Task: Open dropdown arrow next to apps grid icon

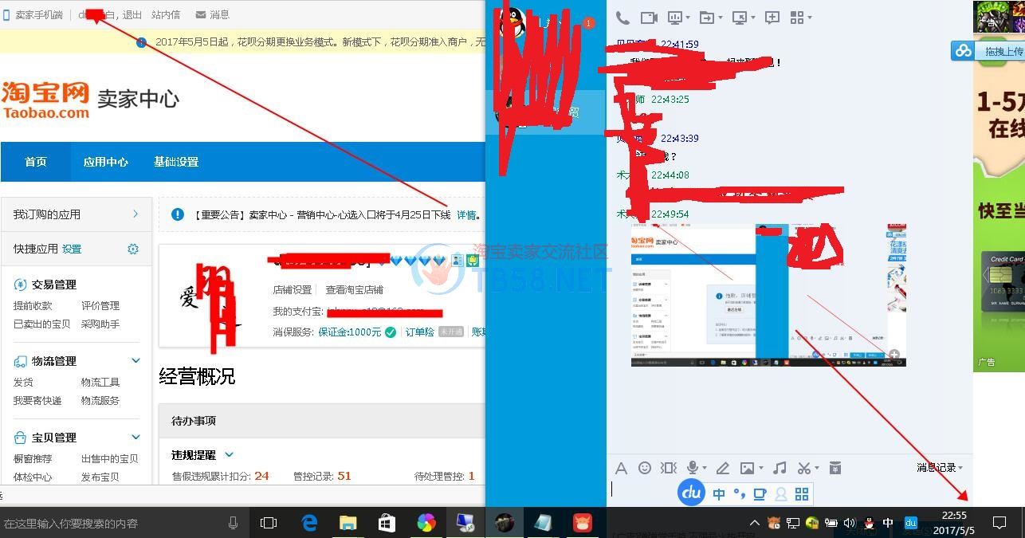Action: [x=810, y=18]
